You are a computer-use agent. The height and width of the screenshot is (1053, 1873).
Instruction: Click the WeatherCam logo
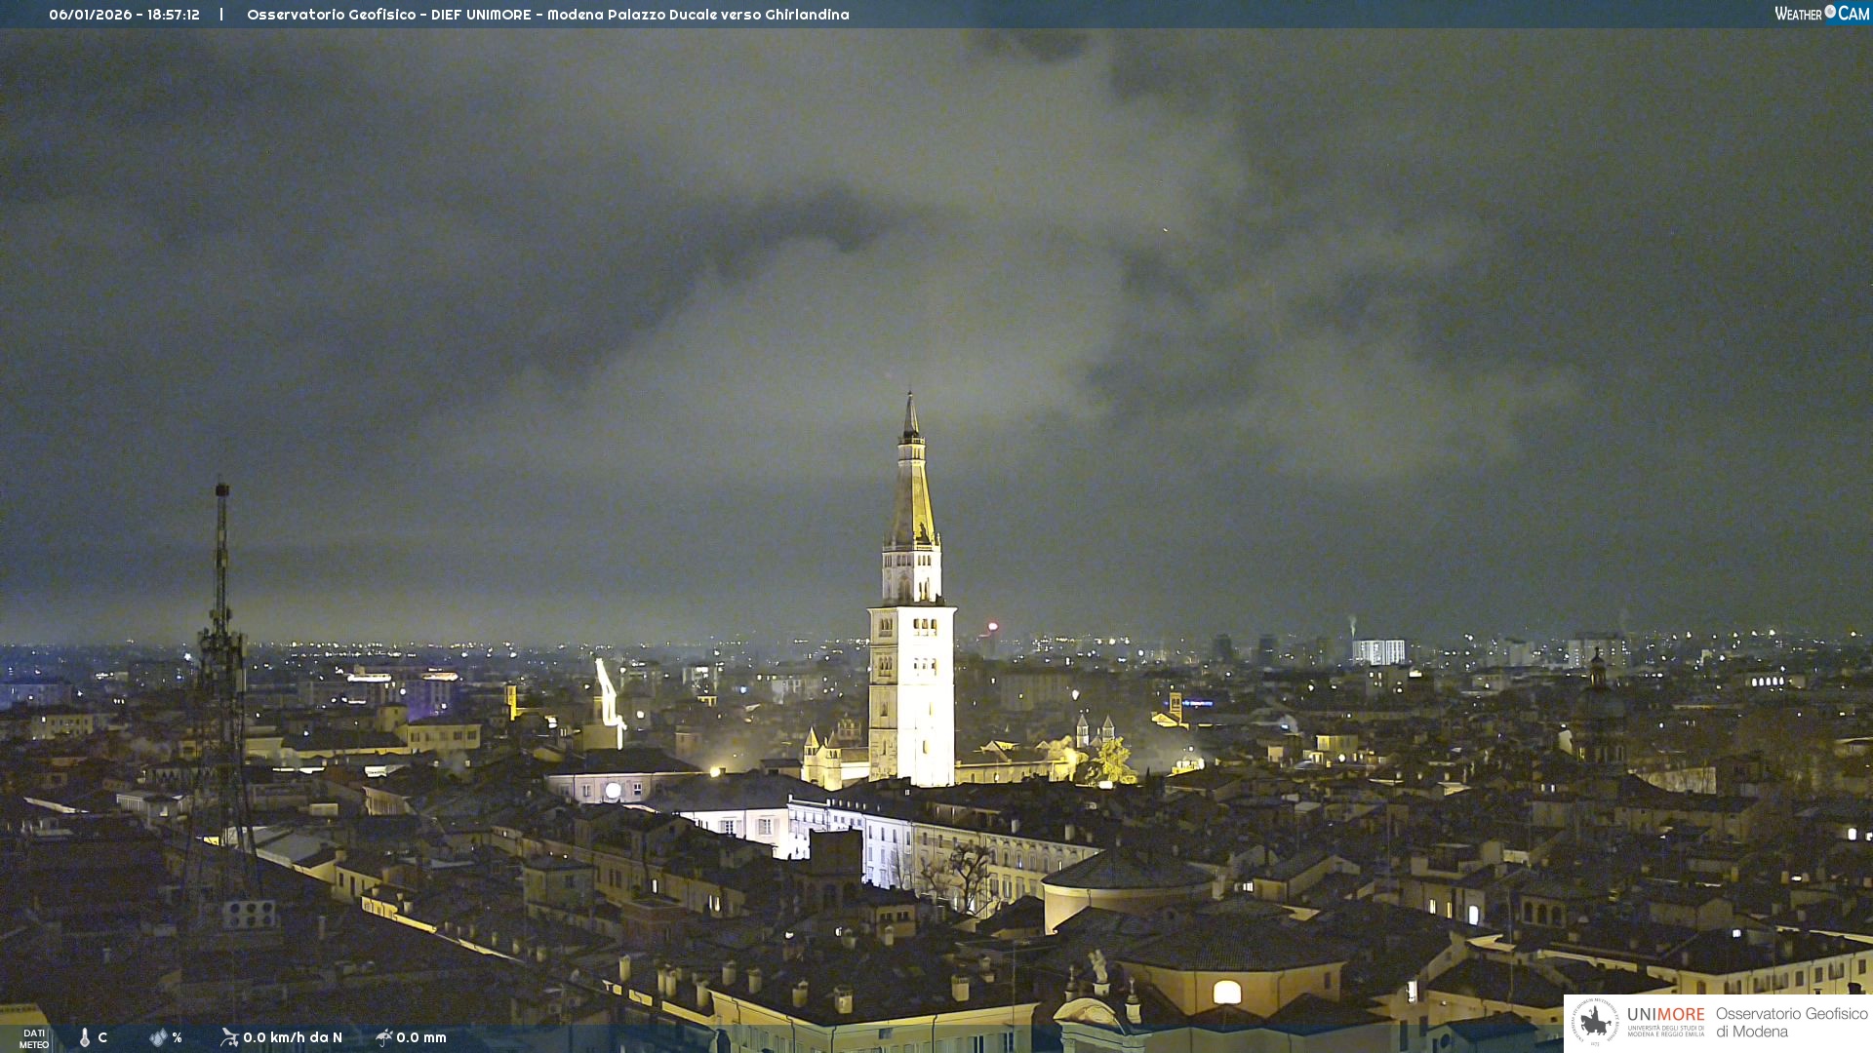pyautogui.click(x=1821, y=14)
